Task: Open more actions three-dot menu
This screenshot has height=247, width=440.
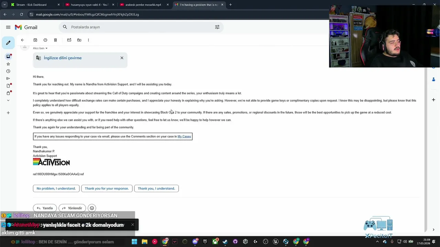Action: click(88, 40)
